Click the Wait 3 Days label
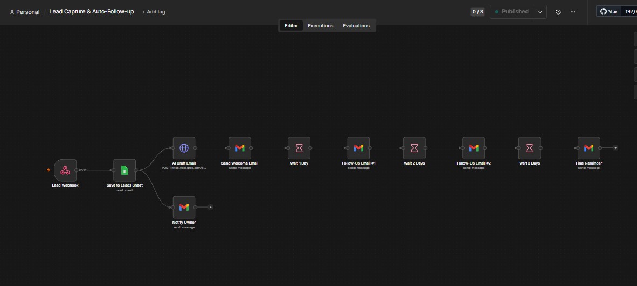The width and height of the screenshot is (637, 286). (529, 163)
